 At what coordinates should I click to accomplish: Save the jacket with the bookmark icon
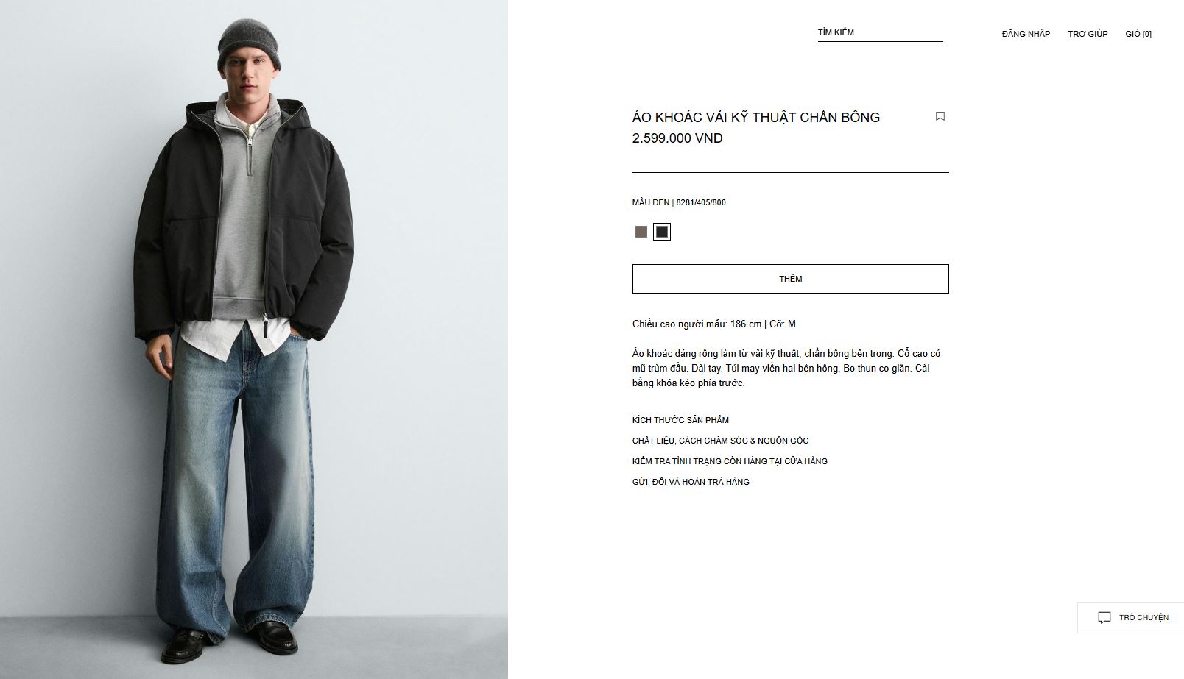tap(940, 116)
